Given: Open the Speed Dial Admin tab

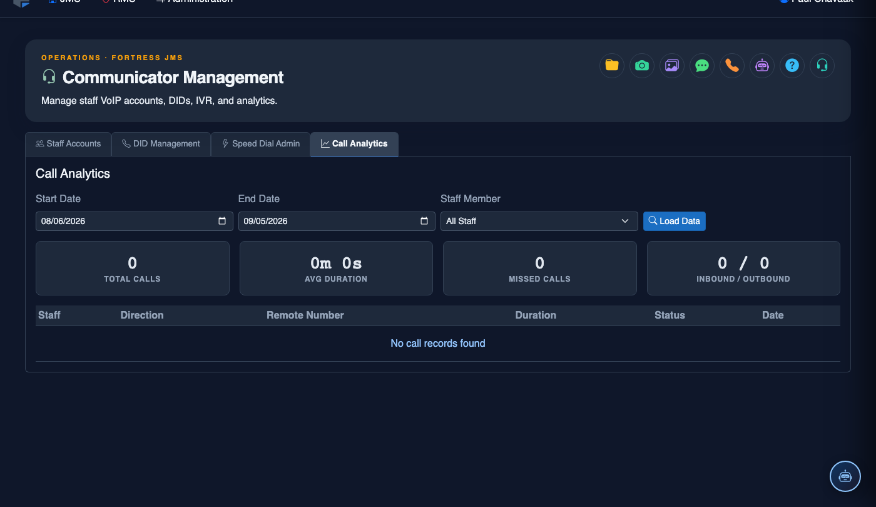Looking at the screenshot, I should click(260, 144).
